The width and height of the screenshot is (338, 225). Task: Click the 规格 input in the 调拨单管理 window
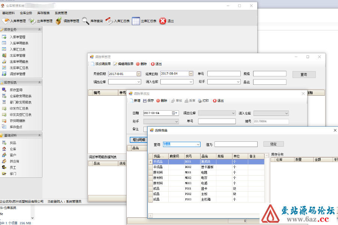pos(270,73)
